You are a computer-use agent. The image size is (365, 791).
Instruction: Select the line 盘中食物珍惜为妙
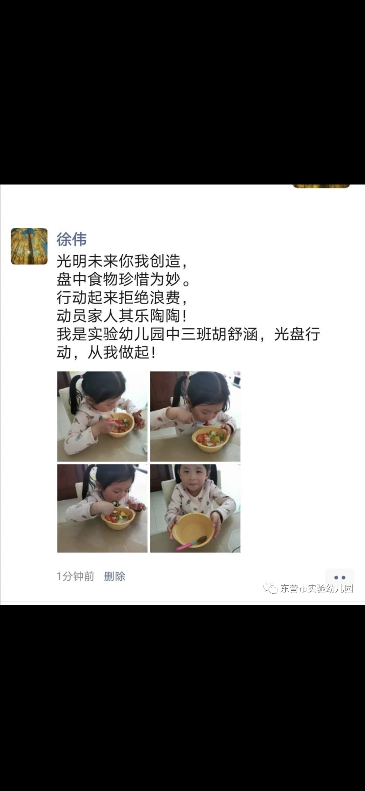119,280
